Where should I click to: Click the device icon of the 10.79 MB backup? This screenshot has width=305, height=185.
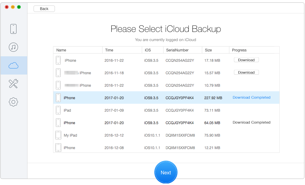click(x=58, y=85)
